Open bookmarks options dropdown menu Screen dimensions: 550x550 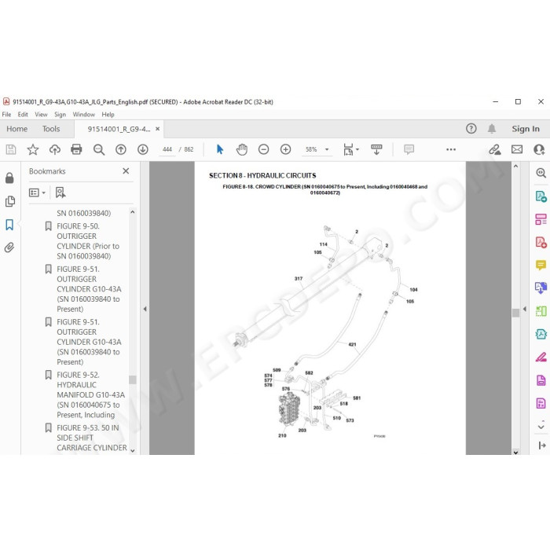click(x=37, y=192)
